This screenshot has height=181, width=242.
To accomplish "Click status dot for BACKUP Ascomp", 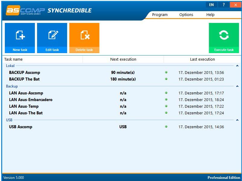I will click(x=166, y=72).
